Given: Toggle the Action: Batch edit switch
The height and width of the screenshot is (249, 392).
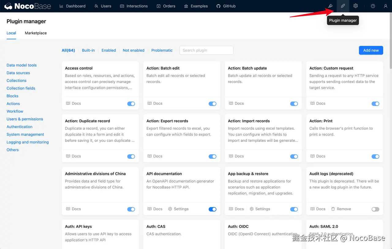Looking at the screenshot, I should (213, 104).
